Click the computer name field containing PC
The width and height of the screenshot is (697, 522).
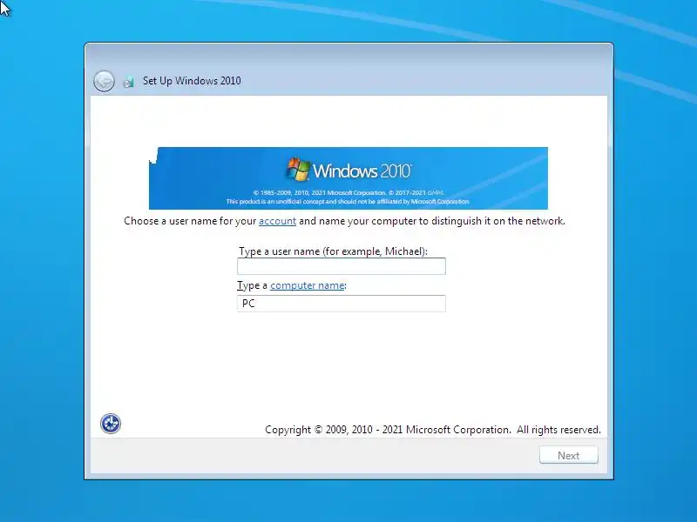(x=342, y=304)
